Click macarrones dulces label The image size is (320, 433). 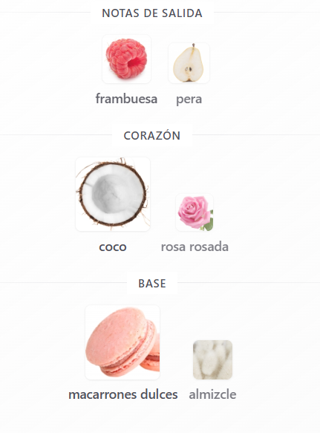click(x=123, y=394)
